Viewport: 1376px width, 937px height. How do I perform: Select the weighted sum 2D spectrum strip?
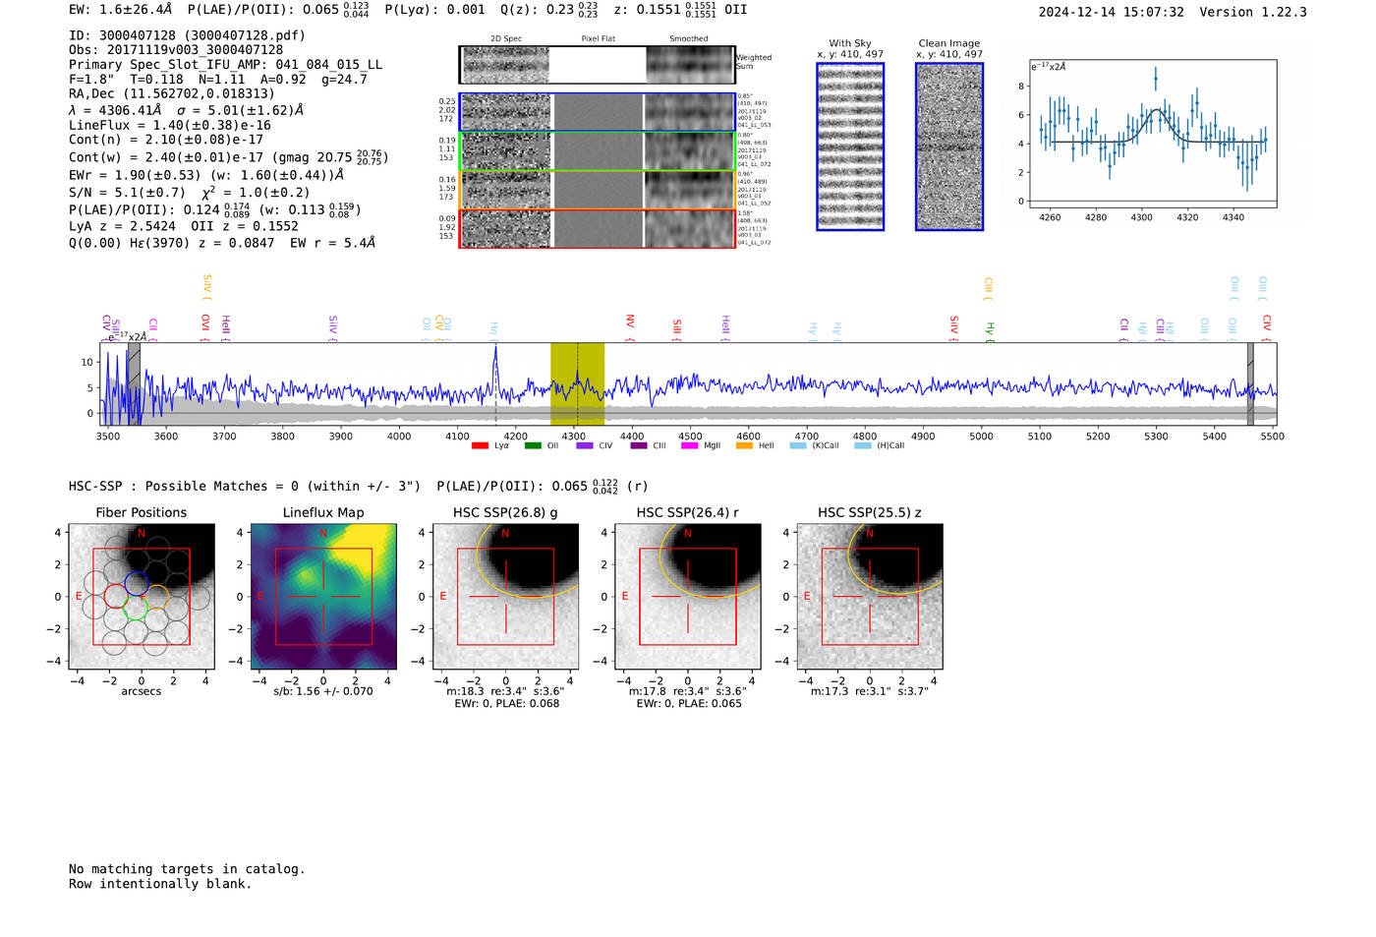pyautogui.click(x=598, y=65)
